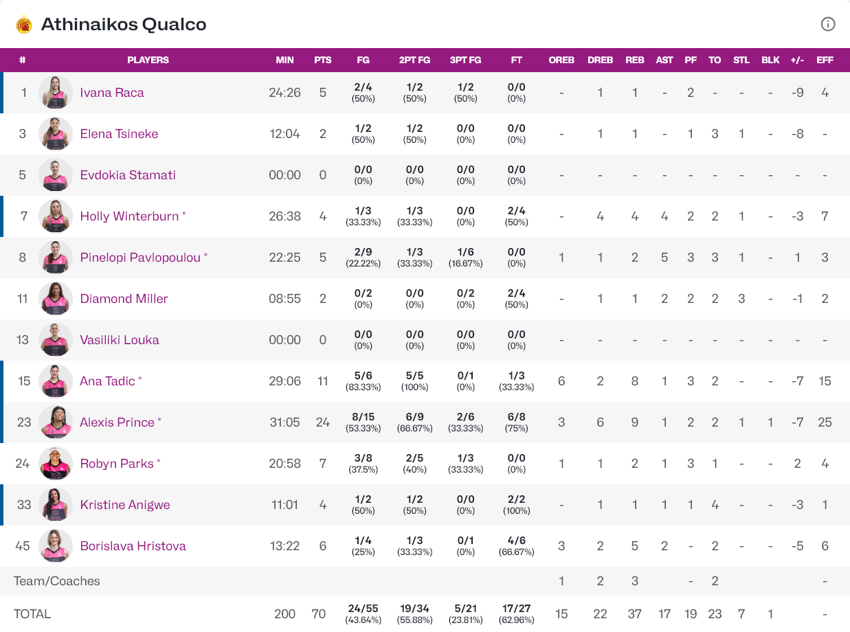Click Robyn Parks' player headshot
The height and width of the screenshot is (632, 850).
click(x=56, y=464)
